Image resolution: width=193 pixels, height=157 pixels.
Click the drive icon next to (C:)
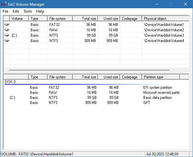point(7,35)
